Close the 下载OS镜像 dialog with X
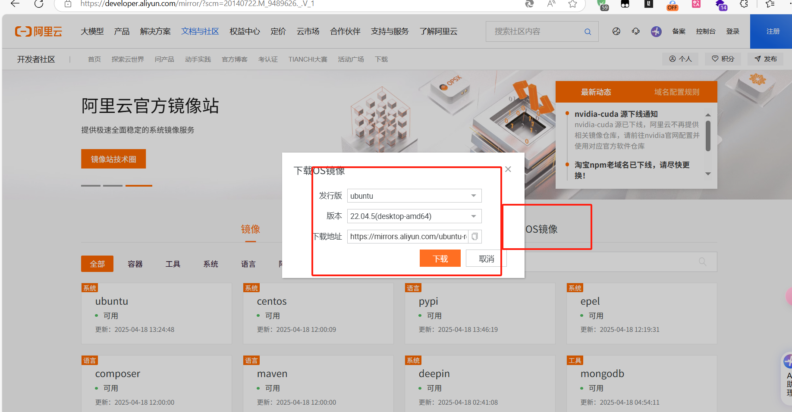Screen dimensions: 792x412 click(508, 169)
